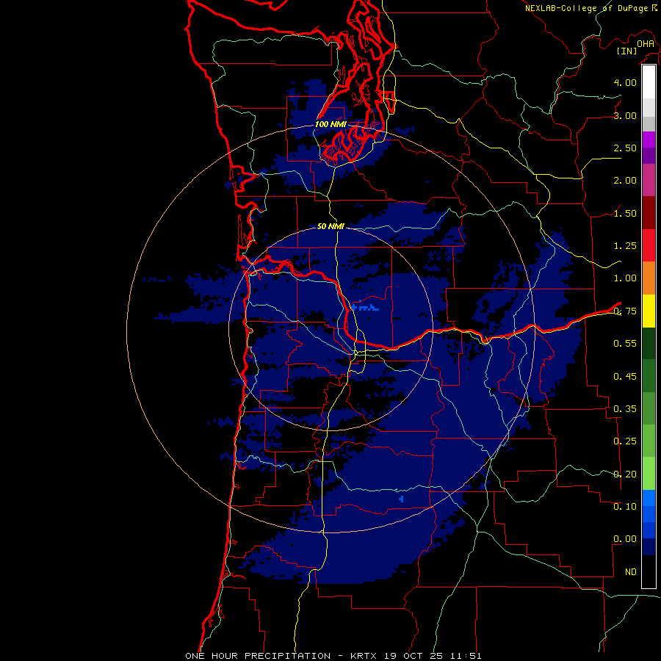Click the 100 NMI range ring label
The width and height of the screenshot is (661, 661).
click(x=331, y=124)
